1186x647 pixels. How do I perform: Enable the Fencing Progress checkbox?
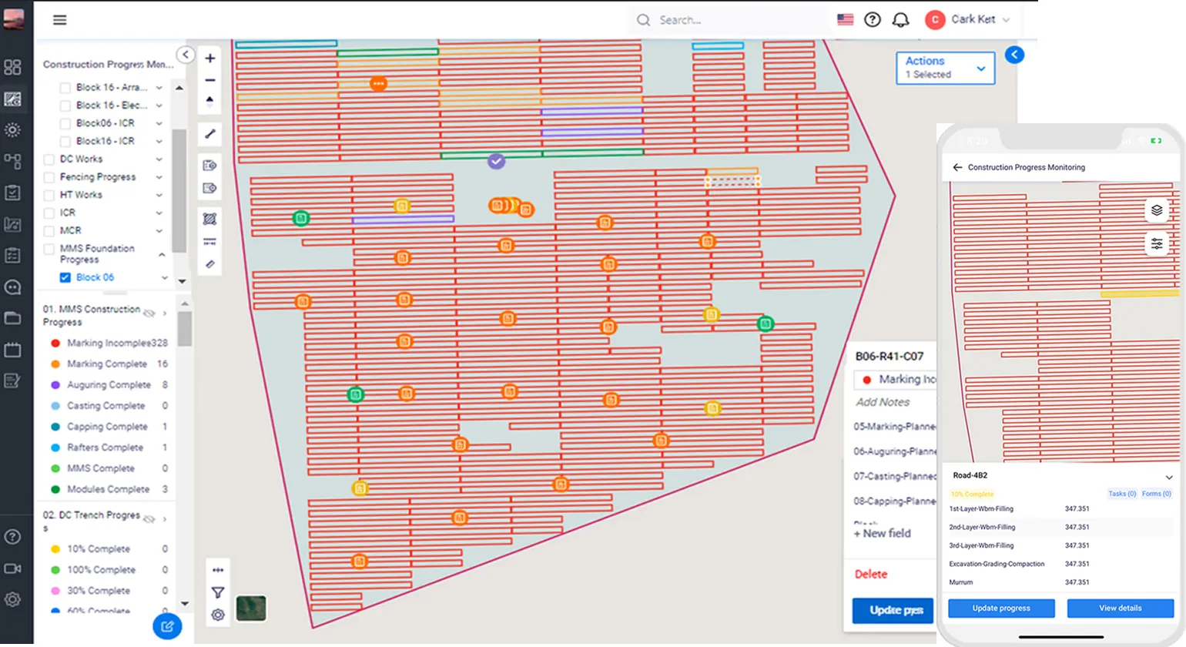click(49, 177)
